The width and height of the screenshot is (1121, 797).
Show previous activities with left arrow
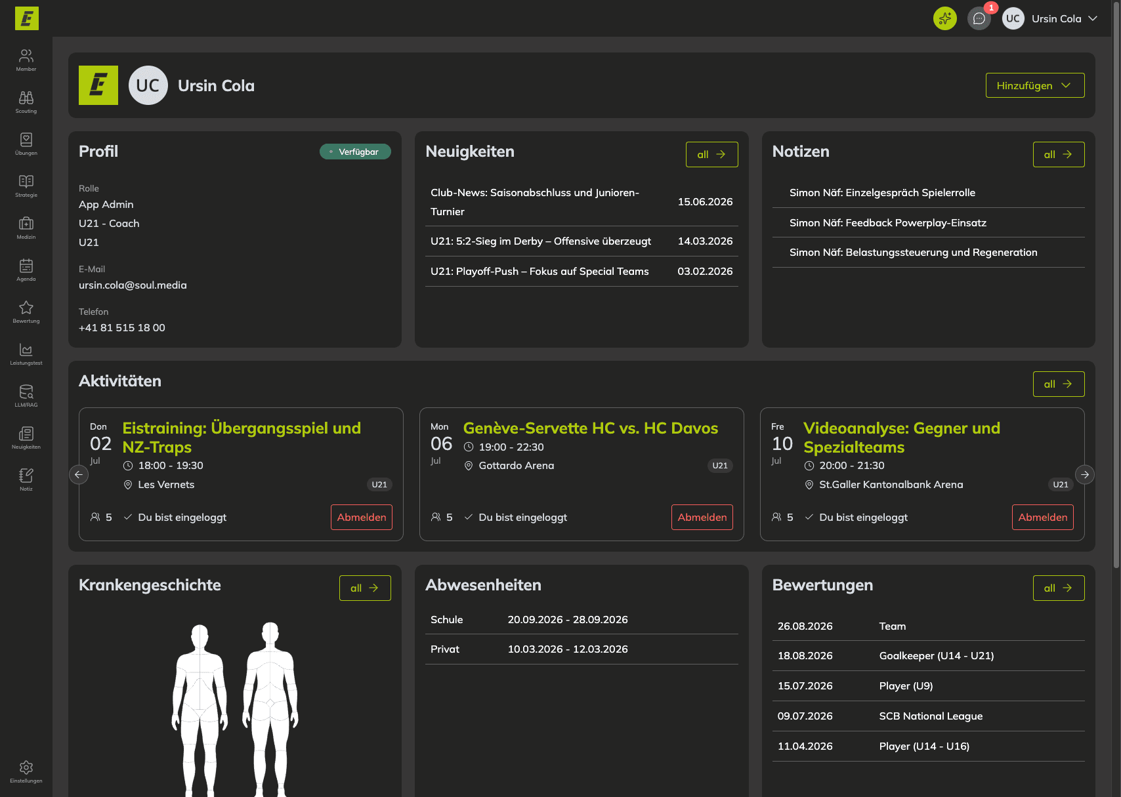(x=79, y=474)
